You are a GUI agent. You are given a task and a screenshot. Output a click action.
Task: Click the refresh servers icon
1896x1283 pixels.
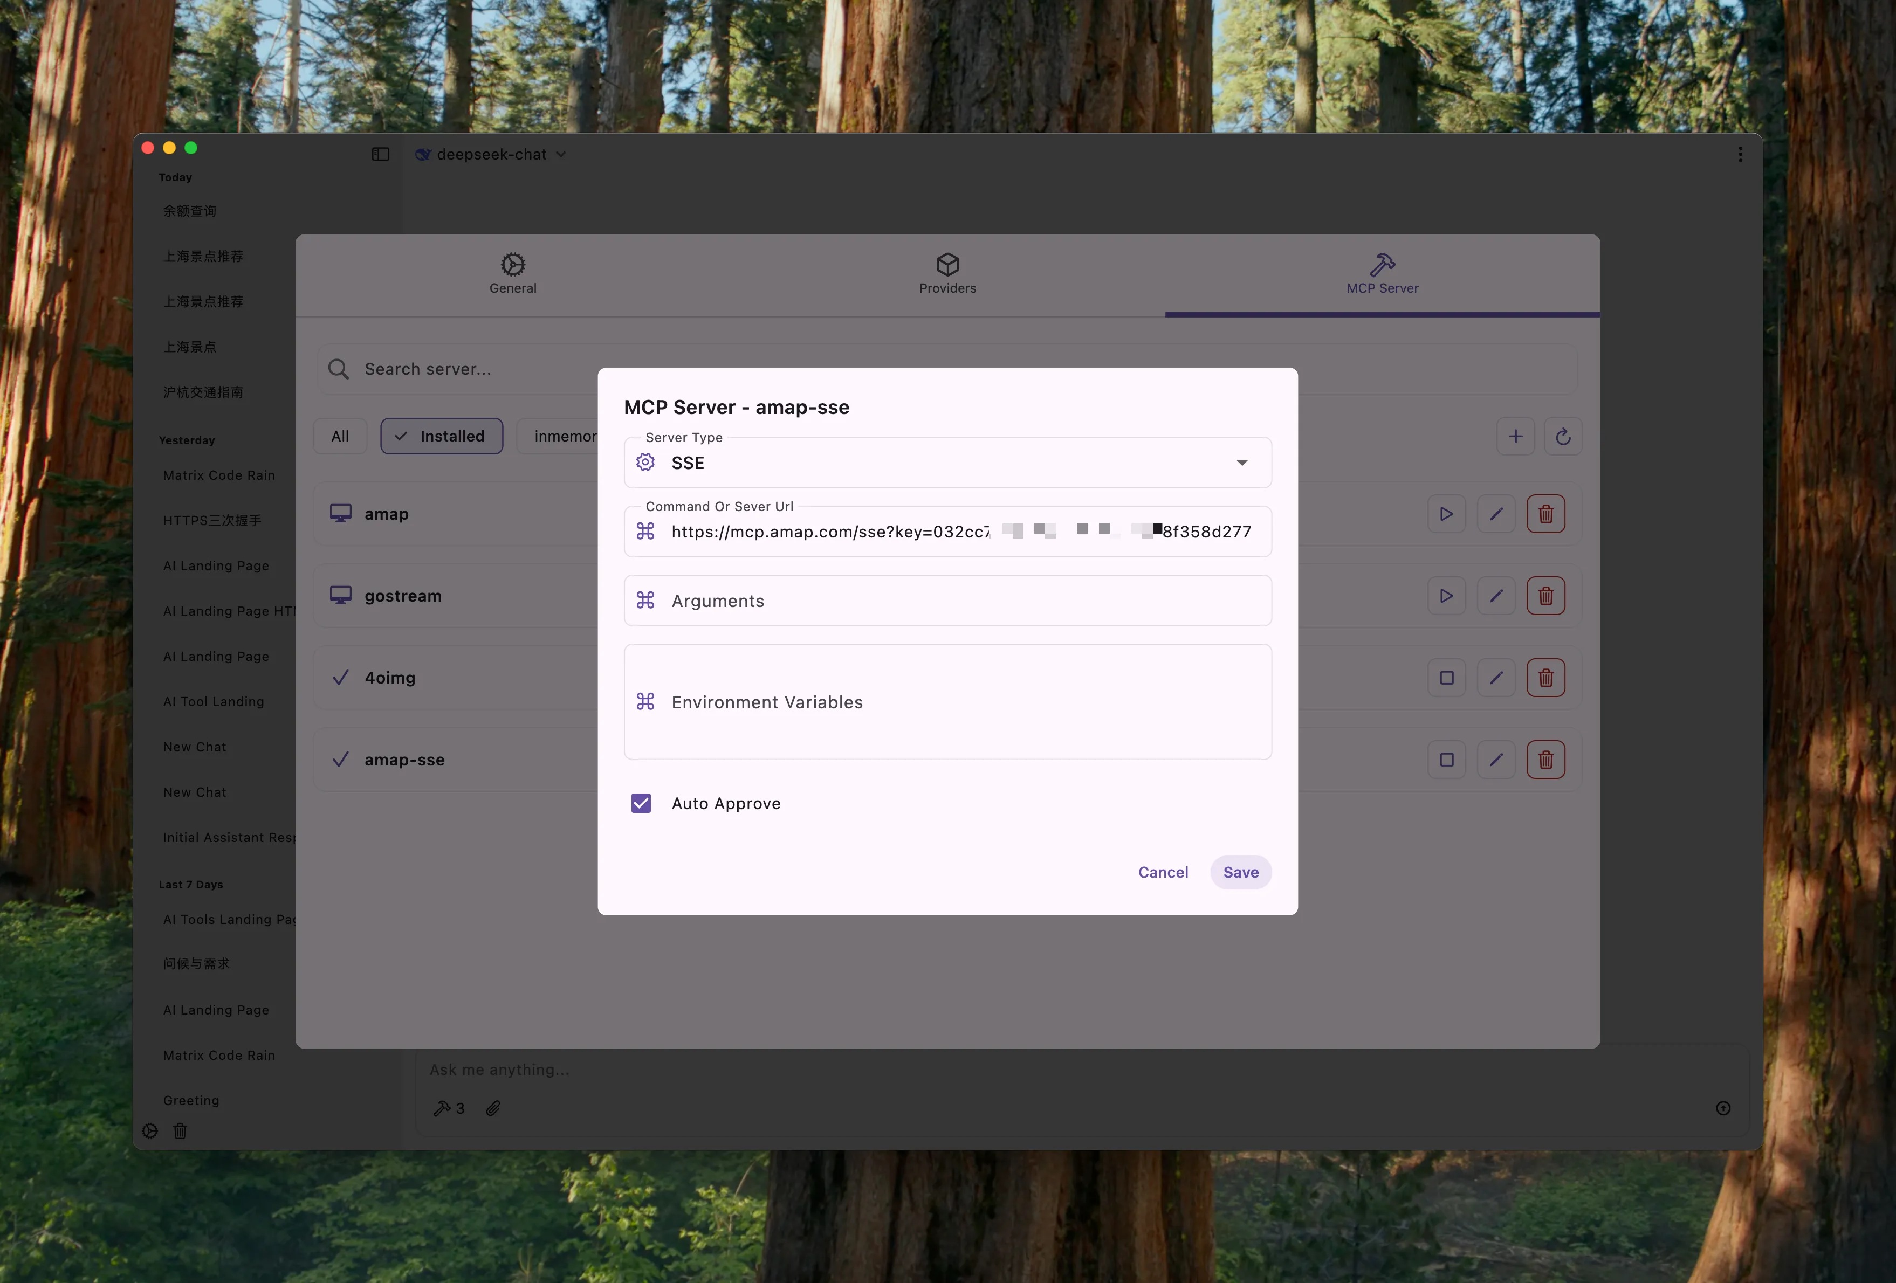[x=1562, y=436]
